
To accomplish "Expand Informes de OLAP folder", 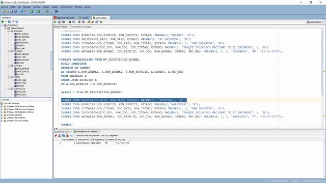I will click(2, 115).
